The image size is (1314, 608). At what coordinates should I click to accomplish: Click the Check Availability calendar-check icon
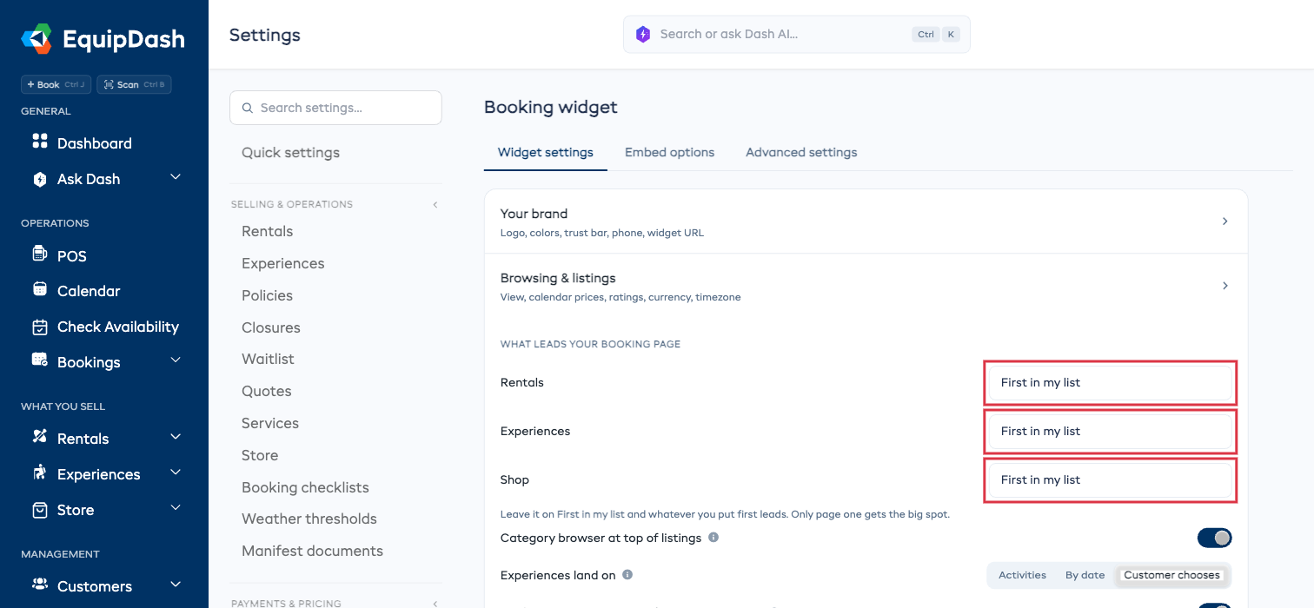point(39,327)
